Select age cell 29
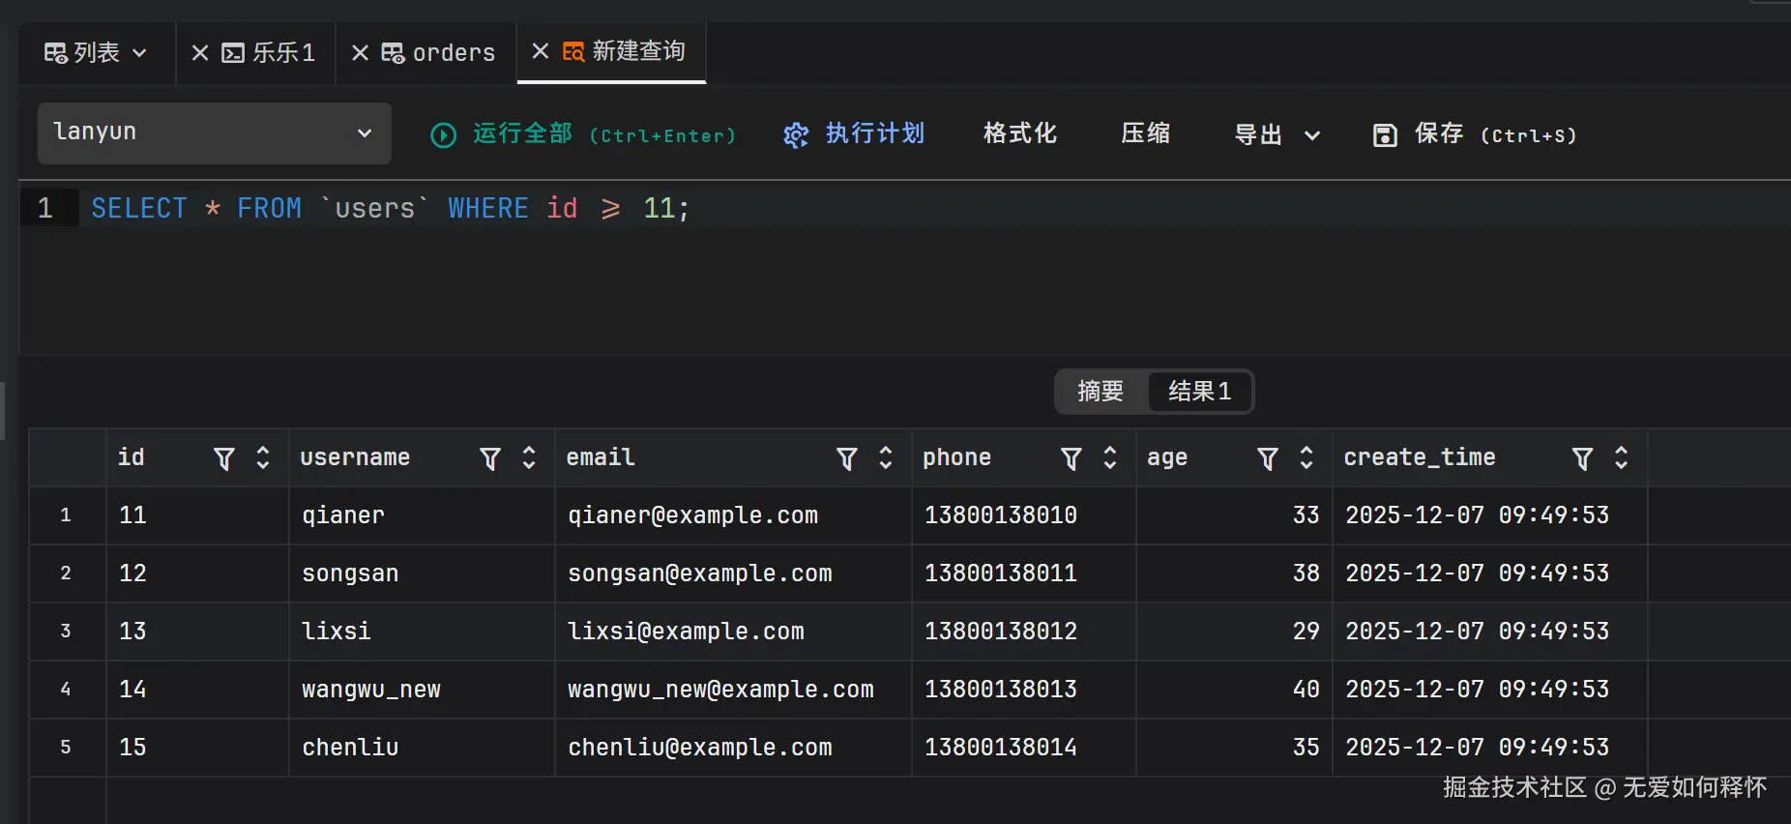Screen dimensions: 1791x824 (1234, 632)
